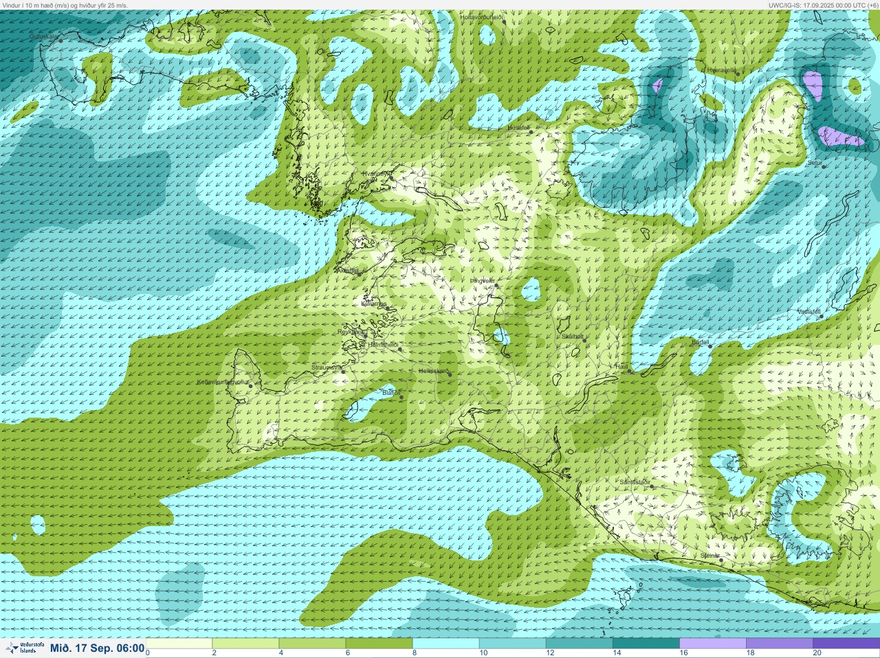The image size is (880, 658).
Task: Click the 0–2 m/s legend swatch
Action: pos(179,644)
